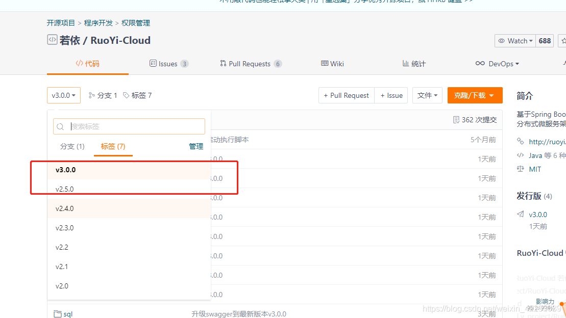566x318 pixels.
Task: Click the 标签 7 tags link
Action: 137,95
